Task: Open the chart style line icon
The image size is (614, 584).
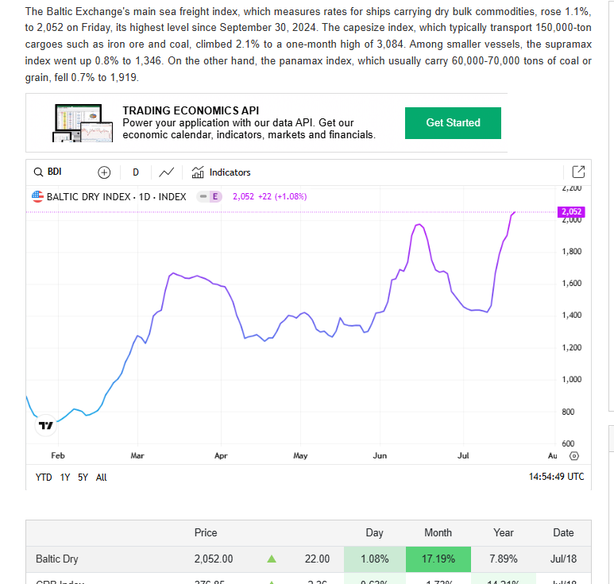Action: [167, 172]
